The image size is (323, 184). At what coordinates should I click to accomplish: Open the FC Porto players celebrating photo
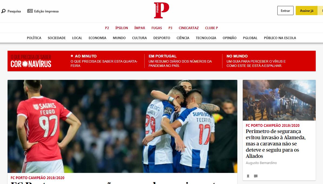tap(122, 126)
